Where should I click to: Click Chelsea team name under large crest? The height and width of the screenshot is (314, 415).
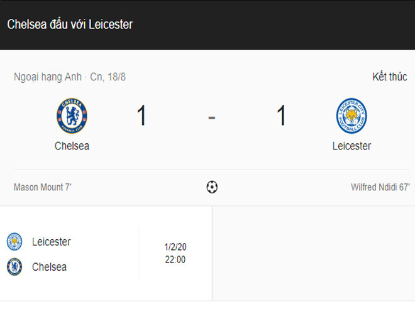tap(72, 146)
